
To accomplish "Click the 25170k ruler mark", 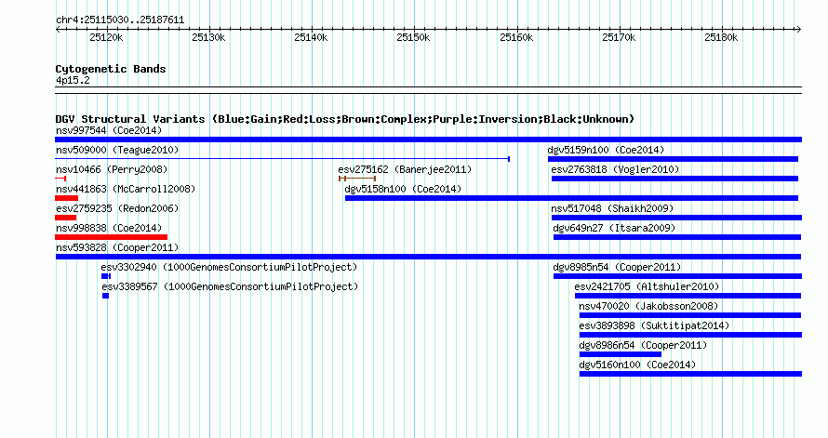I will pos(619,37).
